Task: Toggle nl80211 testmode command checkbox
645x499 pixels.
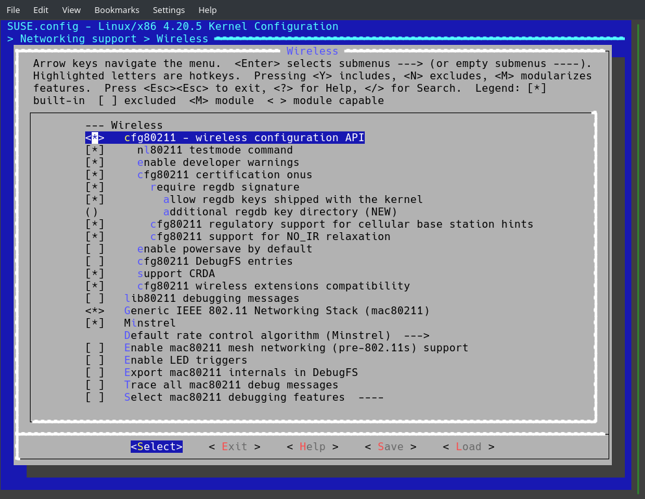Action: [95, 150]
